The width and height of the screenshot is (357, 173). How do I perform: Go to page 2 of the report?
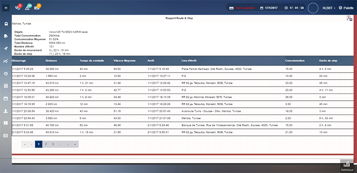tap(46, 144)
